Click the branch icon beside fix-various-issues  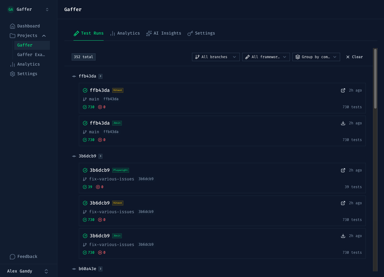85,179
